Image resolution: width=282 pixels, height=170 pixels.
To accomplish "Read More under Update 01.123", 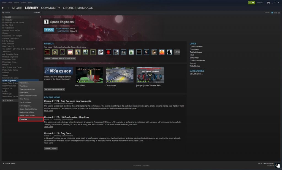I will (x=48, y=111).
